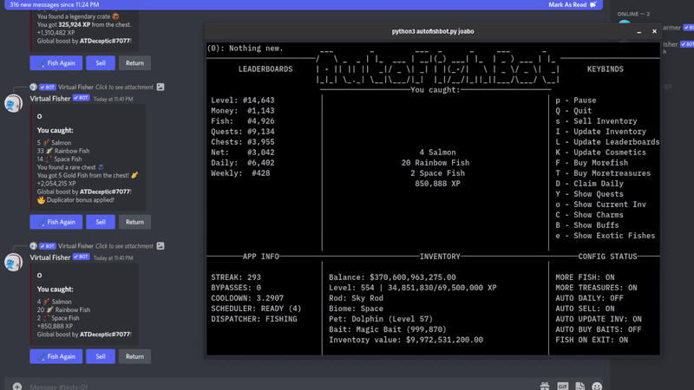The width and height of the screenshot is (694, 390).
Task: Click the plus attach button in message box
Action: coord(16,387)
